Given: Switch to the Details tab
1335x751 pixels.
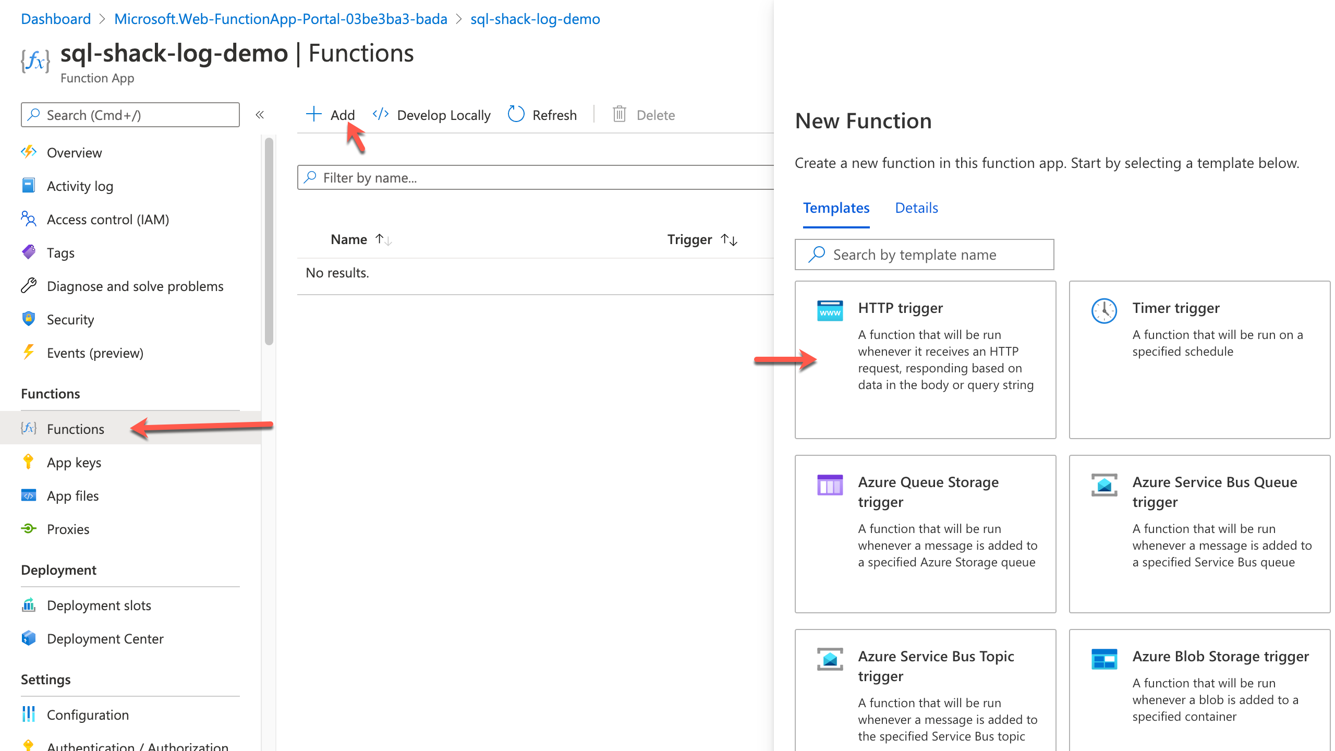Looking at the screenshot, I should click(x=916, y=208).
